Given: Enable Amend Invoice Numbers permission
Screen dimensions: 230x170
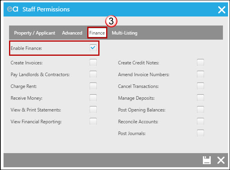Looking at the screenshot, I should point(201,74).
